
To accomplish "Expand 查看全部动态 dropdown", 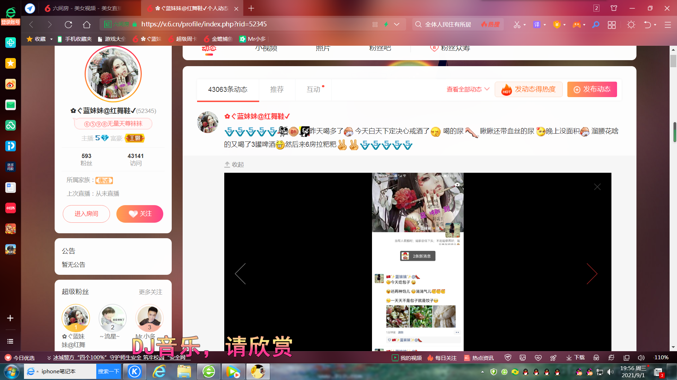I will click(x=468, y=89).
